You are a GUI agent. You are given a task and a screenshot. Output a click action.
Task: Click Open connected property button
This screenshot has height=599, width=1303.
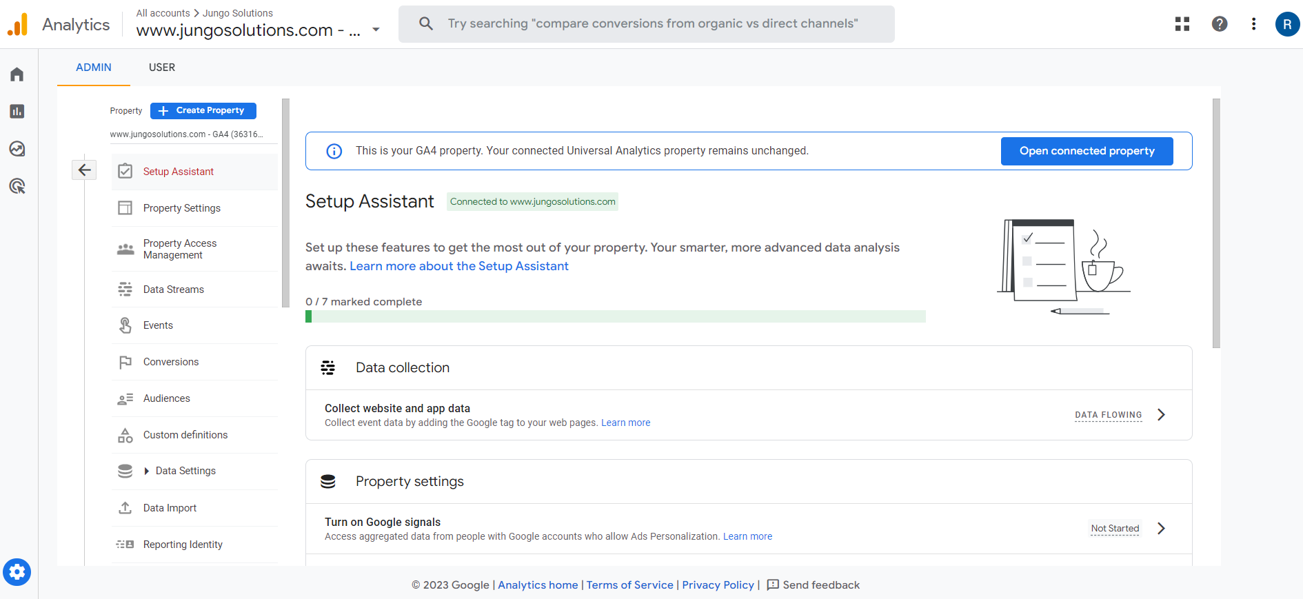(1087, 151)
